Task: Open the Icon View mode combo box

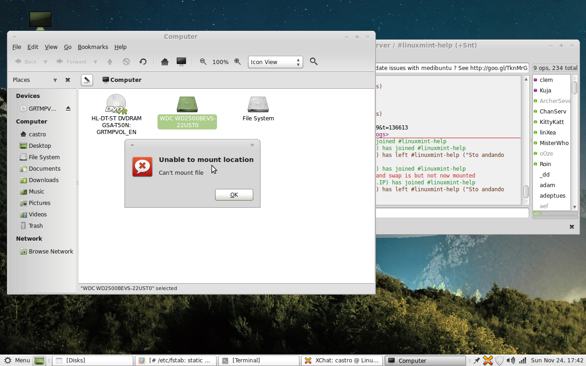Action: pos(276,62)
